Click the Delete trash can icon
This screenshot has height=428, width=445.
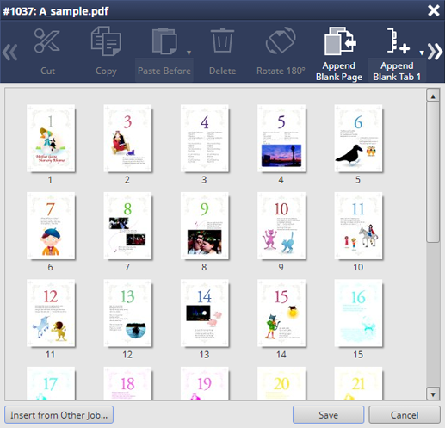pyautogui.click(x=222, y=40)
